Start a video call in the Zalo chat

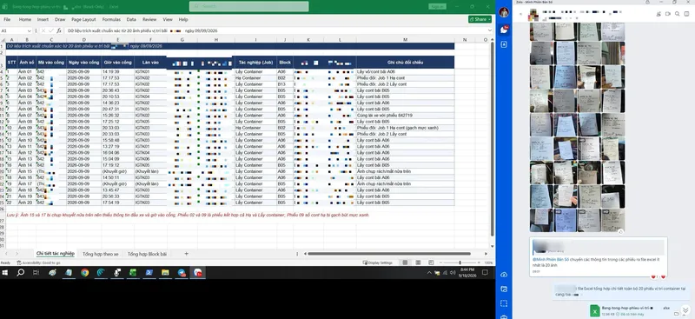pyautogui.click(x=667, y=14)
